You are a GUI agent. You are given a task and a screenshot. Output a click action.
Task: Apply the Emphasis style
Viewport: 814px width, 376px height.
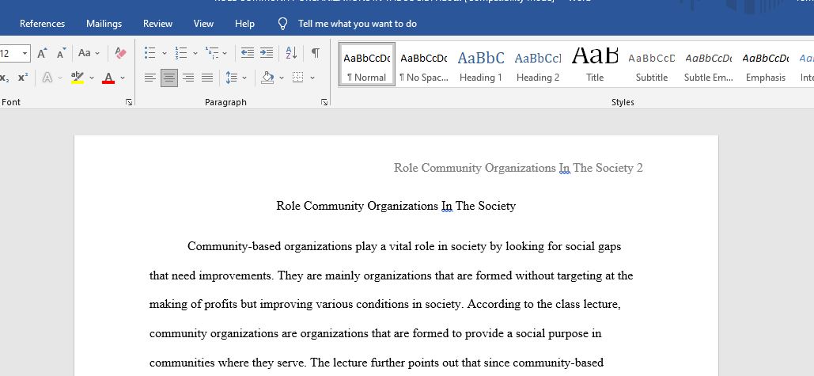pyautogui.click(x=766, y=64)
